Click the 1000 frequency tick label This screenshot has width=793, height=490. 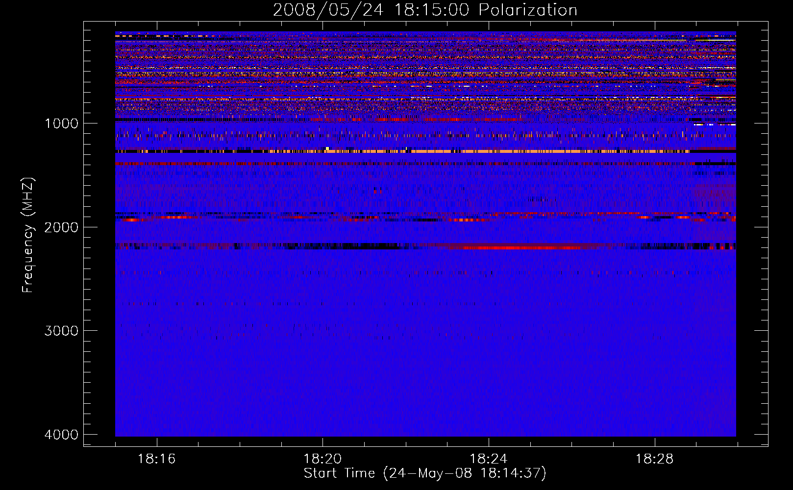(x=61, y=123)
